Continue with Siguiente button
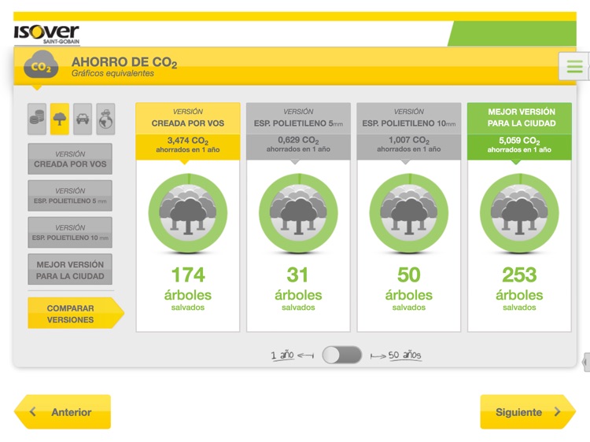Image resolution: width=590 pixels, height=442 pixels. coord(528,412)
